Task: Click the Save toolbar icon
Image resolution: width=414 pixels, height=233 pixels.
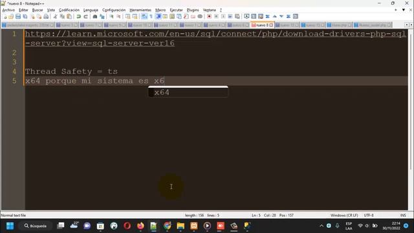Action: point(18,17)
